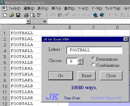Expand the Undo history dropdown arrow
130x106 pixels.
coord(79,15)
